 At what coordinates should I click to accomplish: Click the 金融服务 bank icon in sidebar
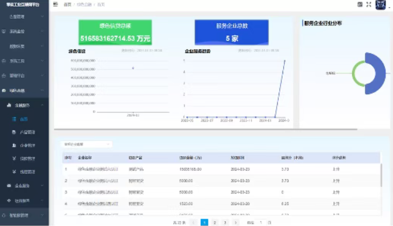[9, 105]
